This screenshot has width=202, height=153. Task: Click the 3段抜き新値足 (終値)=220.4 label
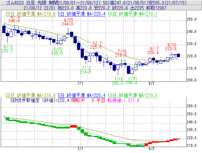click(x=40, y=100)
